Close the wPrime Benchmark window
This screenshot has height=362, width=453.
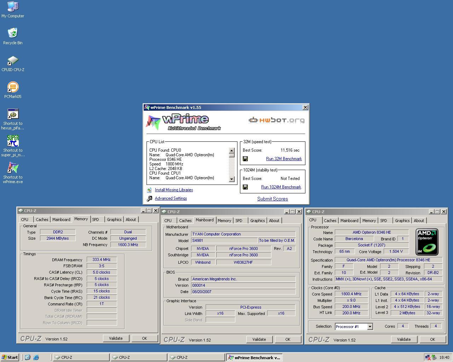point(305,107)
